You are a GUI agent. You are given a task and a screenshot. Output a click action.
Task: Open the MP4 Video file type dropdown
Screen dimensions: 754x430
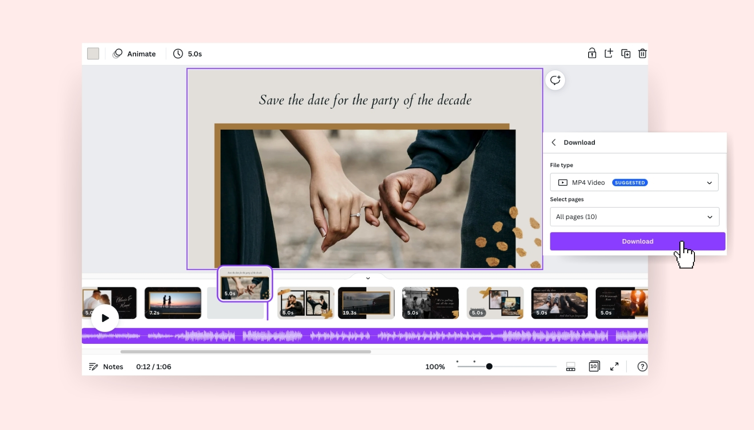pyautogui.click(x=634, y=182)
